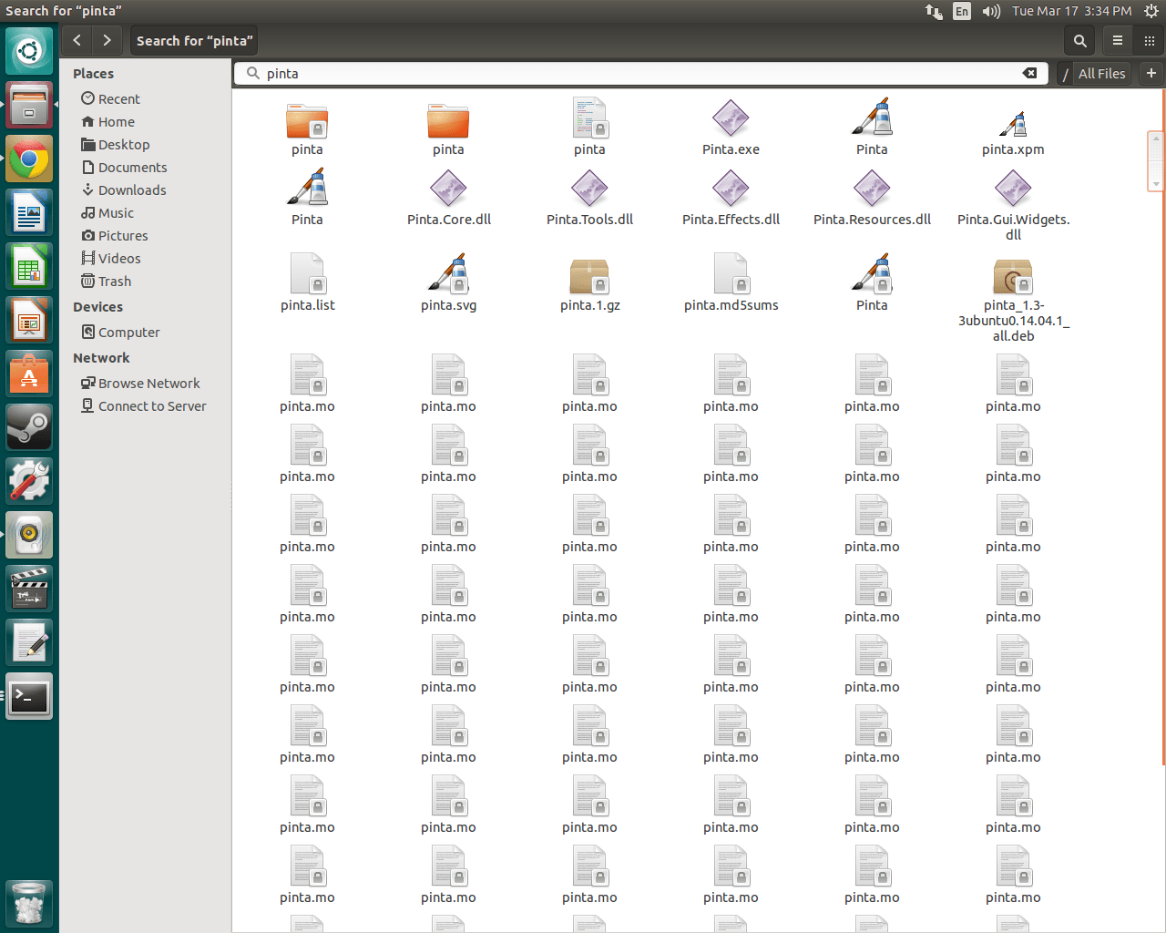The width and height of the screenshot is (1166, 933).
Task: Open Downloads in Places sidebar
Action: [131, 190]
